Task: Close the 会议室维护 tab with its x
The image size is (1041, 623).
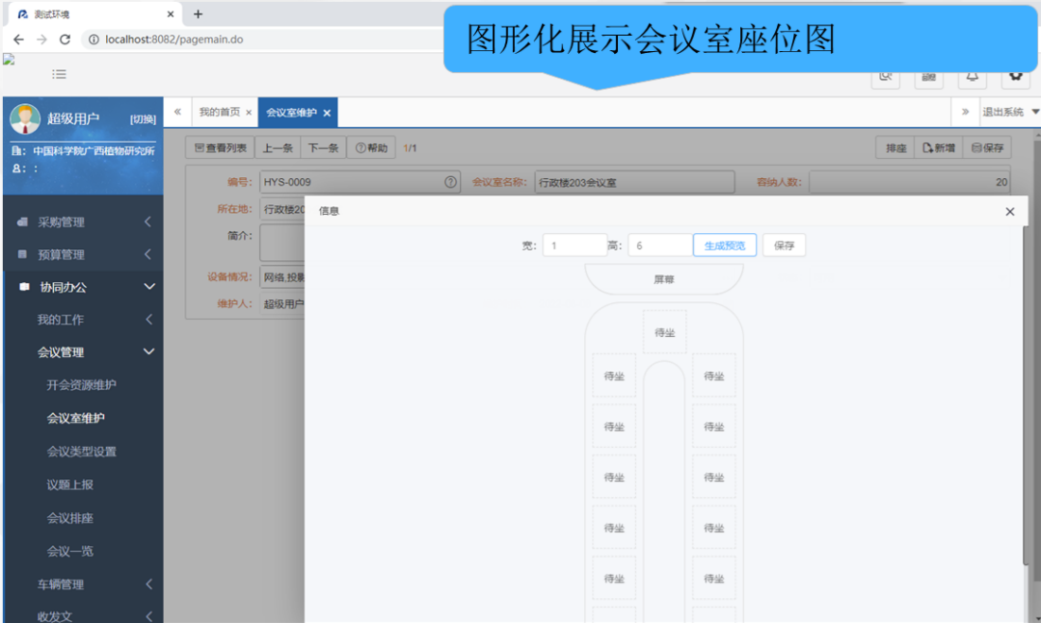Action: [327, 113]
